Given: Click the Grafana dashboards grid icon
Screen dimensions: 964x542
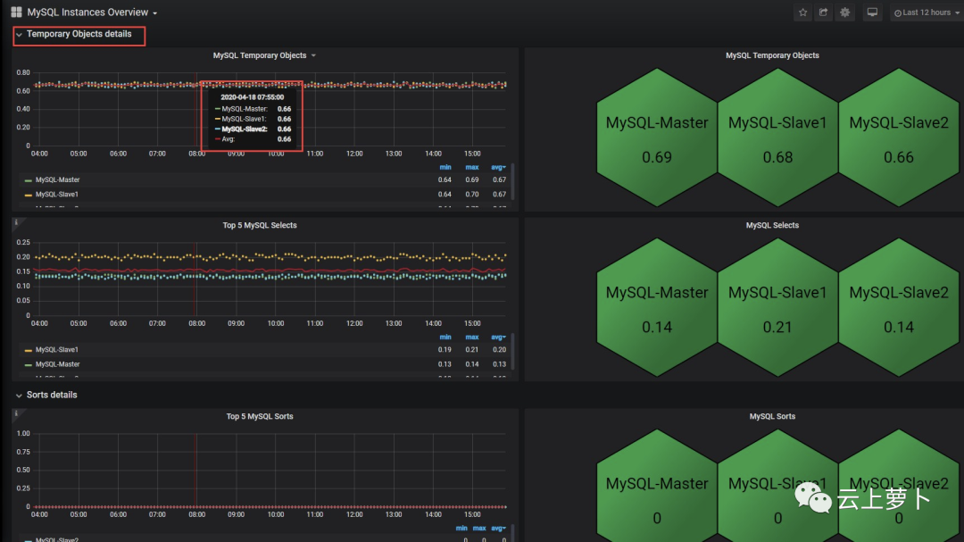Looking at the screenshot, I should click(x=17, y=13).
